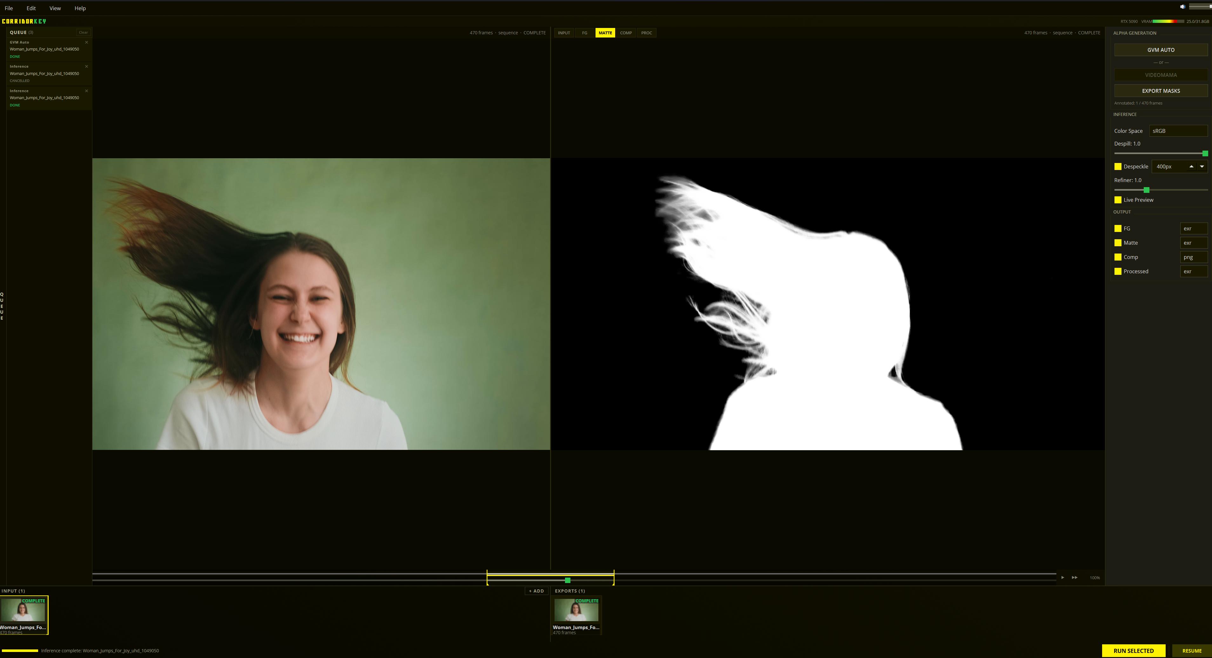Click the CorridorKey logo

pos(24,21)
